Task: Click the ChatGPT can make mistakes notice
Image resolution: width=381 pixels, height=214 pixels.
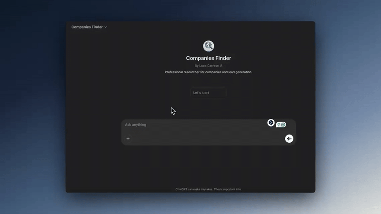Action: (209, 189)
